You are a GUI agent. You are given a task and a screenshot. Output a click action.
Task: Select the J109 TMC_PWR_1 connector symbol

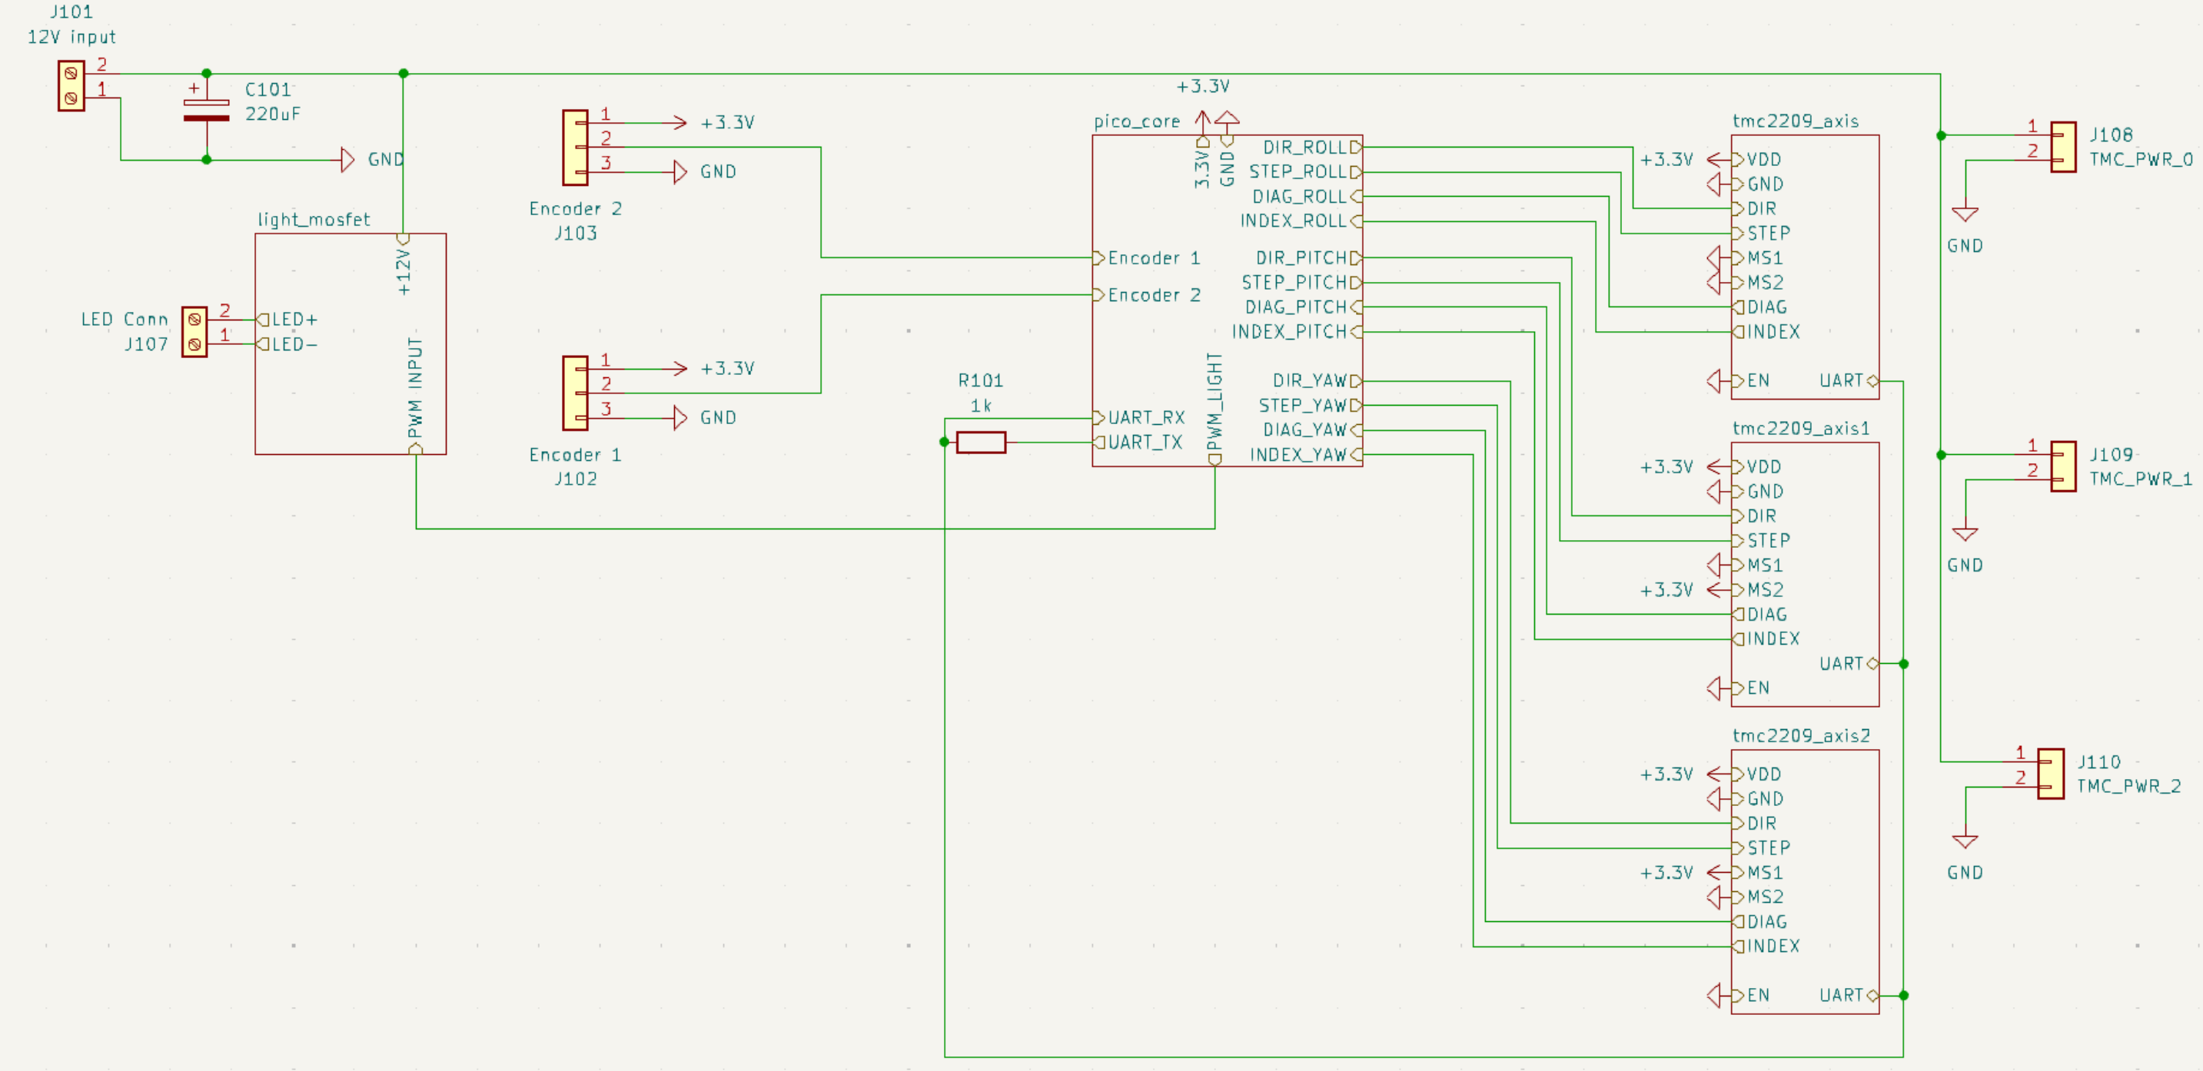tap(2063, 466)
